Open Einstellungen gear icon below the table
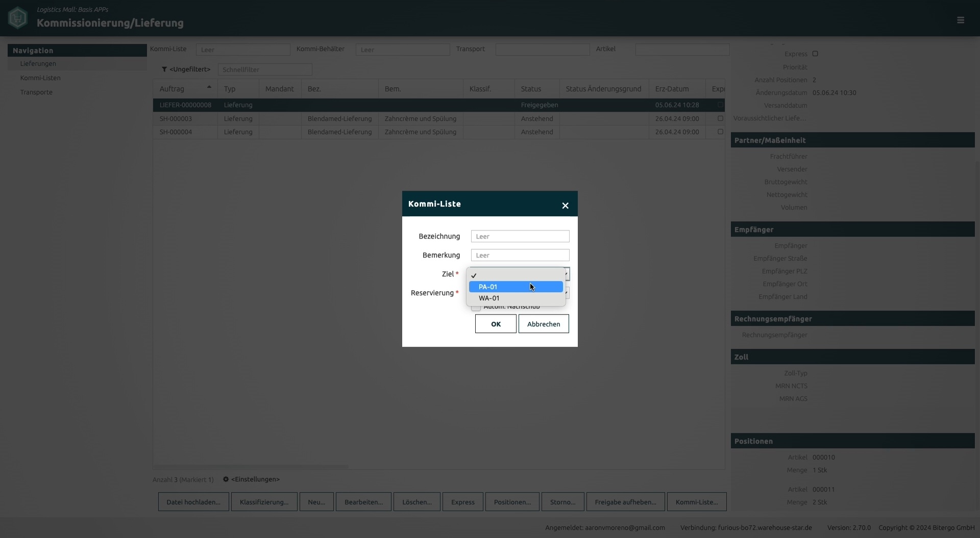This screenshot has height=538, width=980. tap(226, 479)
